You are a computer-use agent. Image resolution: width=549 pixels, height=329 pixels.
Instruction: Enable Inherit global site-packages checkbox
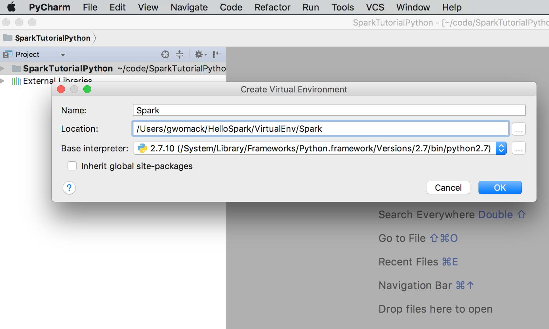tap(72, 166)
